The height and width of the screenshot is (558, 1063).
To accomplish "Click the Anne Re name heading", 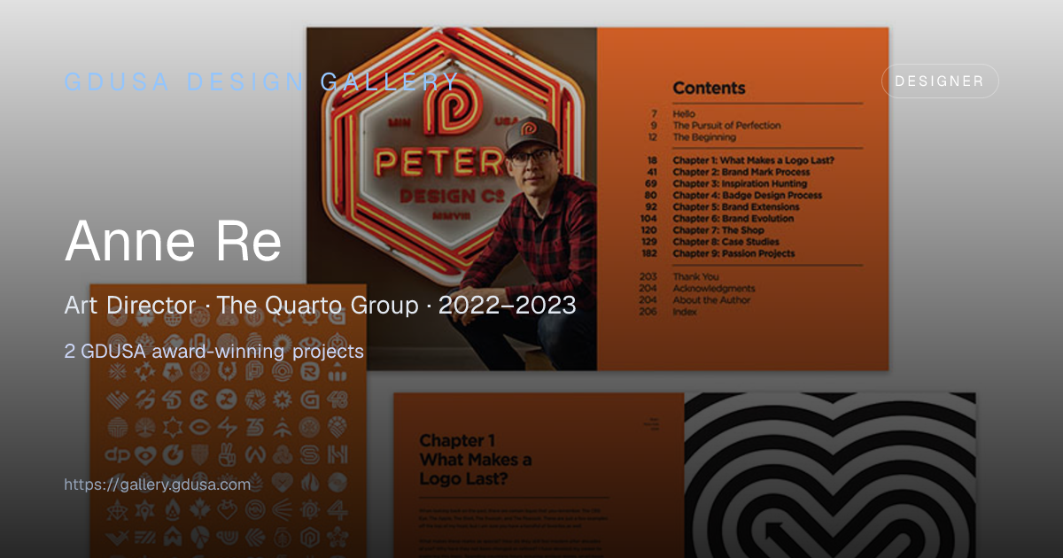I will click(x=174, y=240).
